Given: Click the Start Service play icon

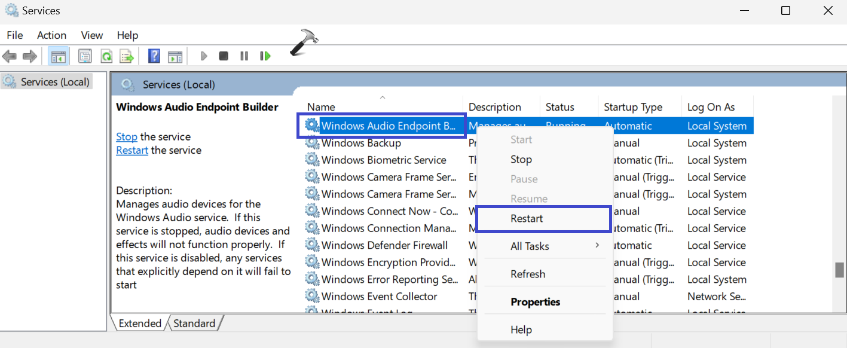Looking at the screenshot, I should click(x=204, y=56).
